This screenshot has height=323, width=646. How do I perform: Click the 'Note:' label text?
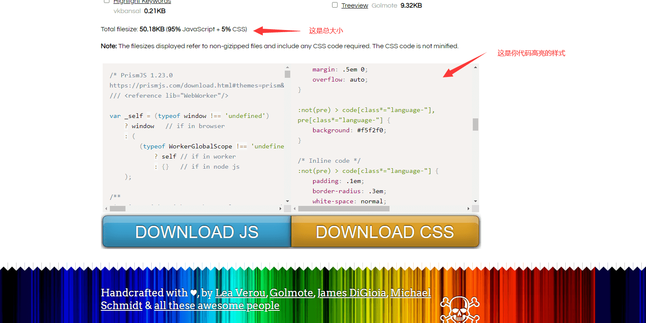click(x=109, y=46)
